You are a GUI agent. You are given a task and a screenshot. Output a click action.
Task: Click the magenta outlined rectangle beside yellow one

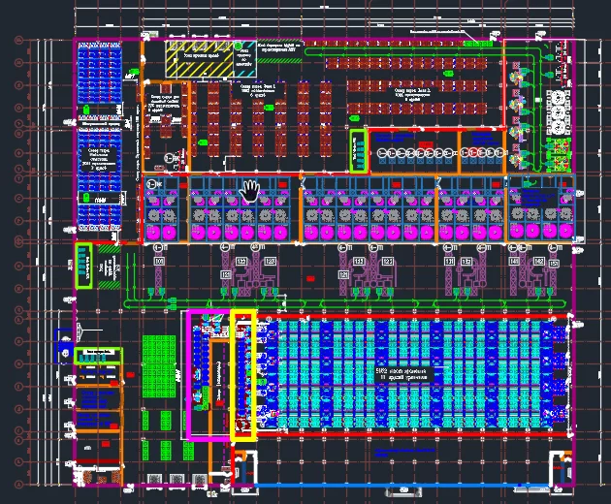point(209,375)
